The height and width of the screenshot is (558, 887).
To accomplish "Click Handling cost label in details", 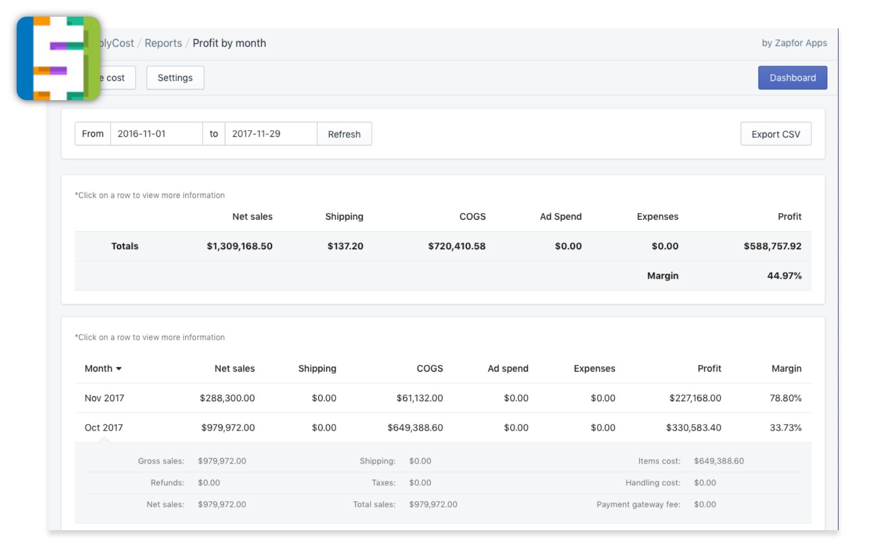I will [x=653, y=483].
